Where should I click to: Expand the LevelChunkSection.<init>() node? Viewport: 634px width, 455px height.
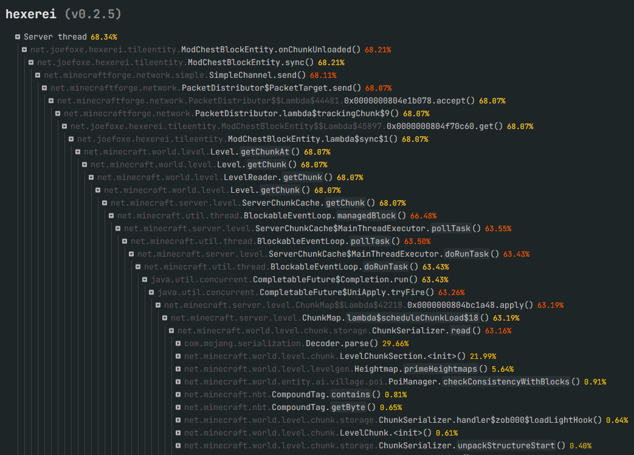178,356
